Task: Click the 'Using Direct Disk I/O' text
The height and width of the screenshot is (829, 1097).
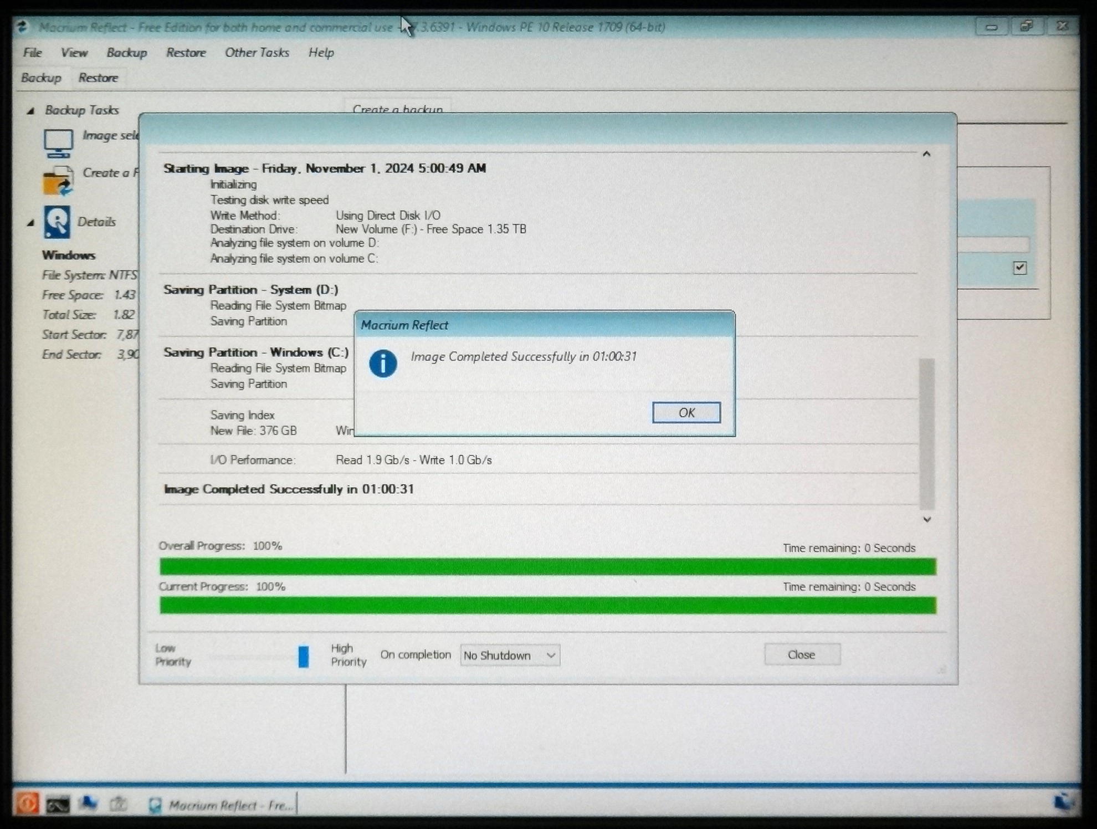Action: pos(388,216)
